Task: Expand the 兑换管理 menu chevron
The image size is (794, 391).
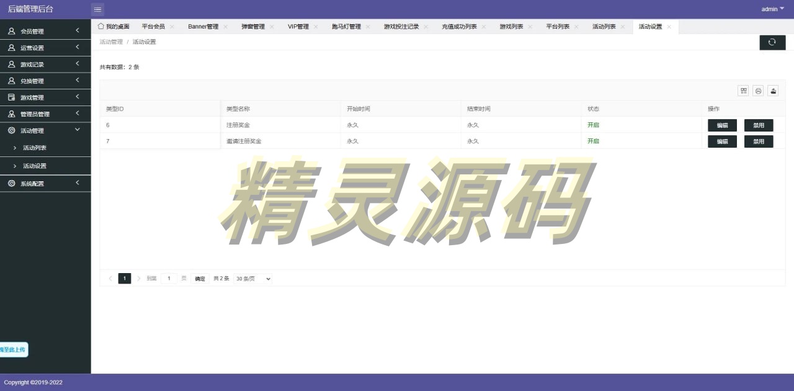Action: (78, 80)
